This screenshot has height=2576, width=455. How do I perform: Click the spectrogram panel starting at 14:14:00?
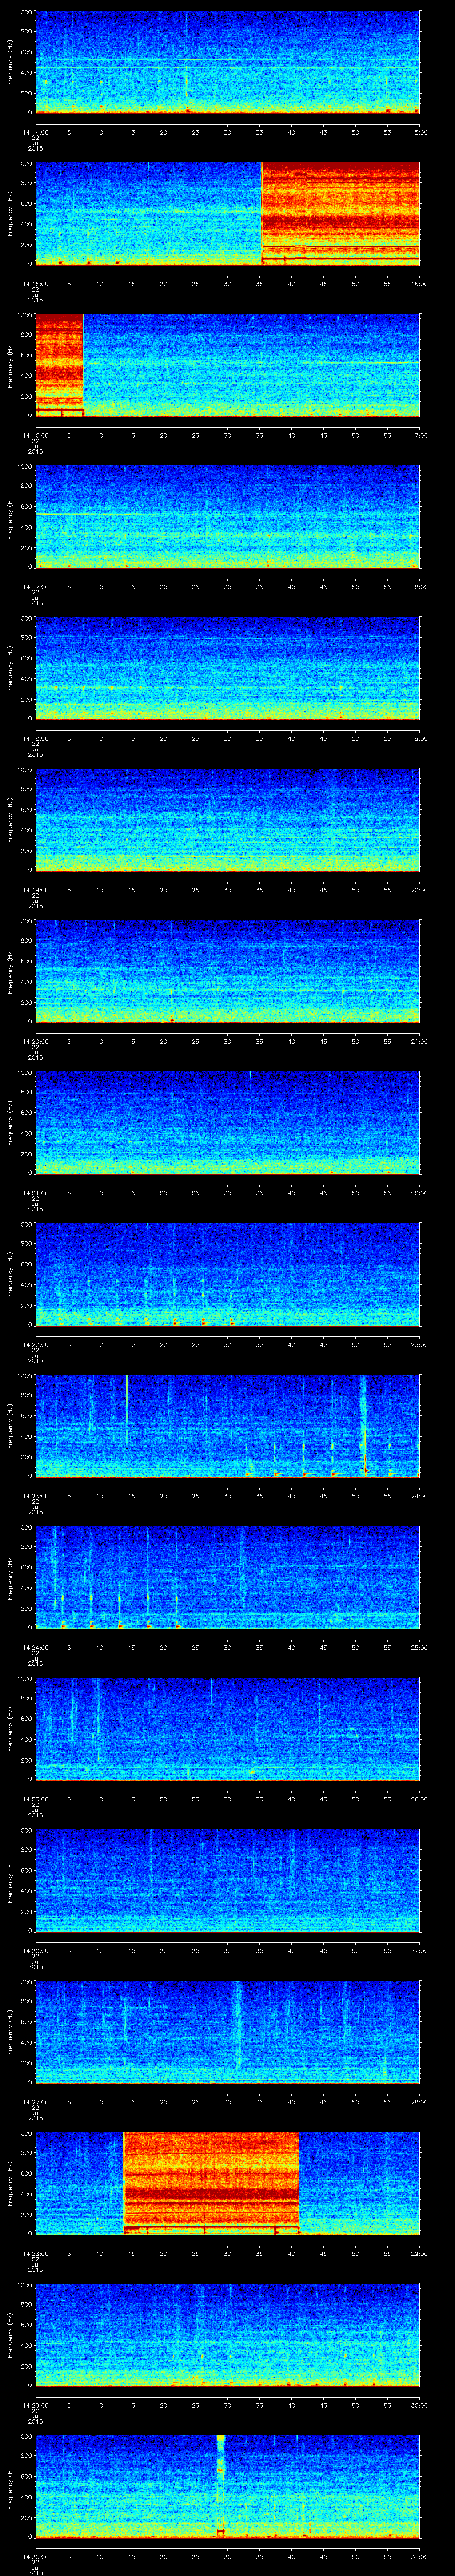(x=227, y=62)
